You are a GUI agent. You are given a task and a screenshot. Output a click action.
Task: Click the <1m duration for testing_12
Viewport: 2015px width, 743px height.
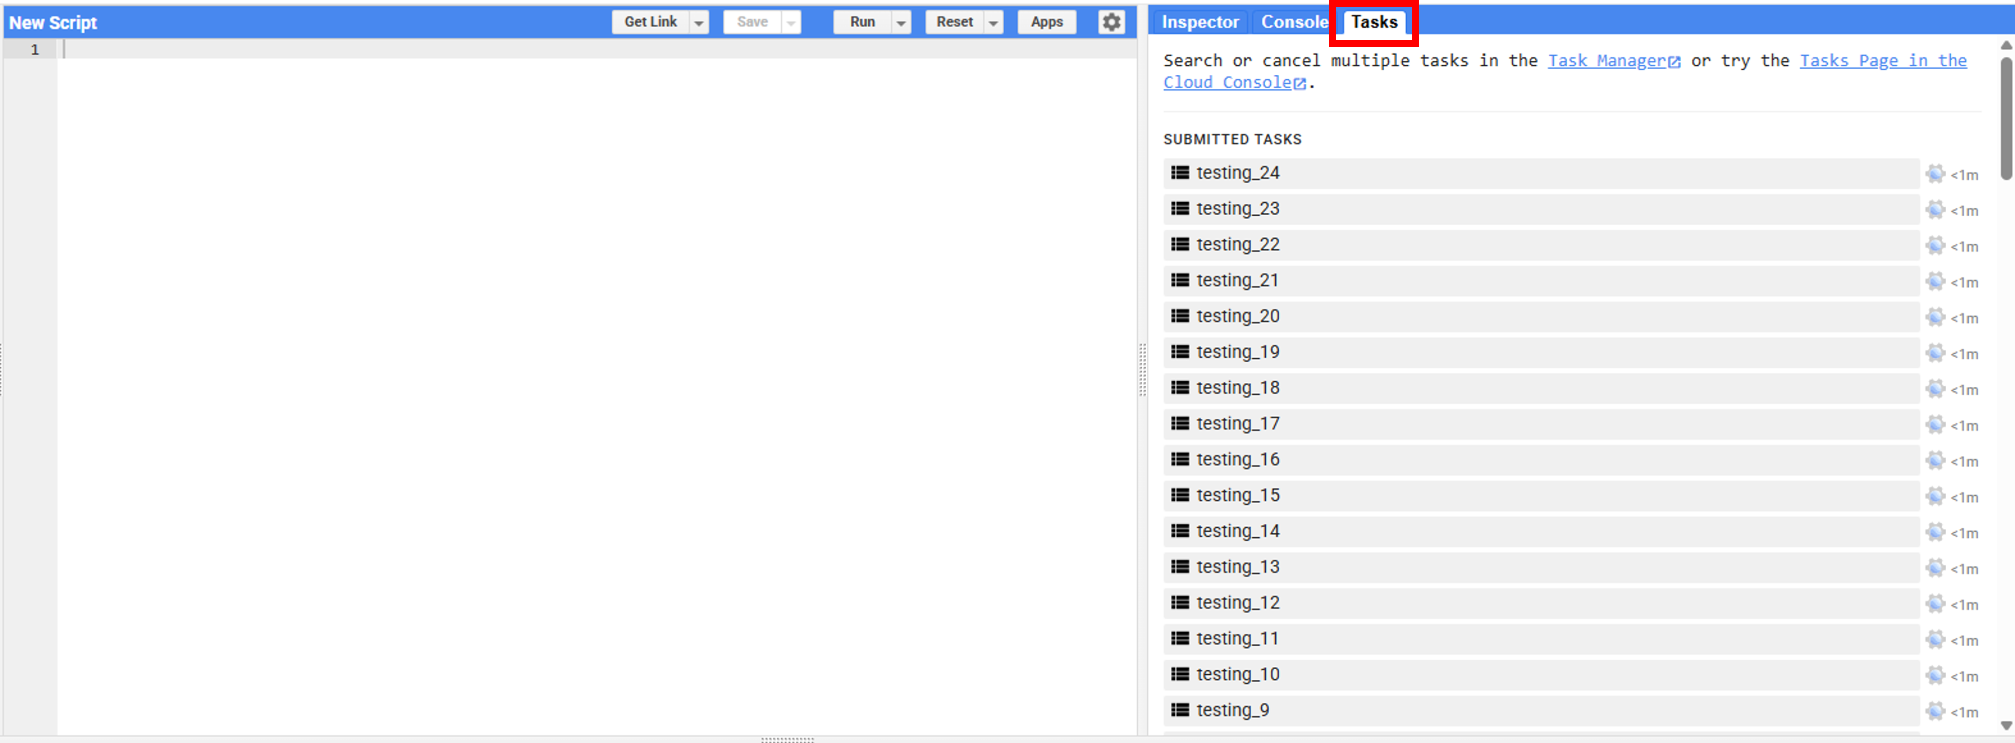click(x=1964, y=606)
